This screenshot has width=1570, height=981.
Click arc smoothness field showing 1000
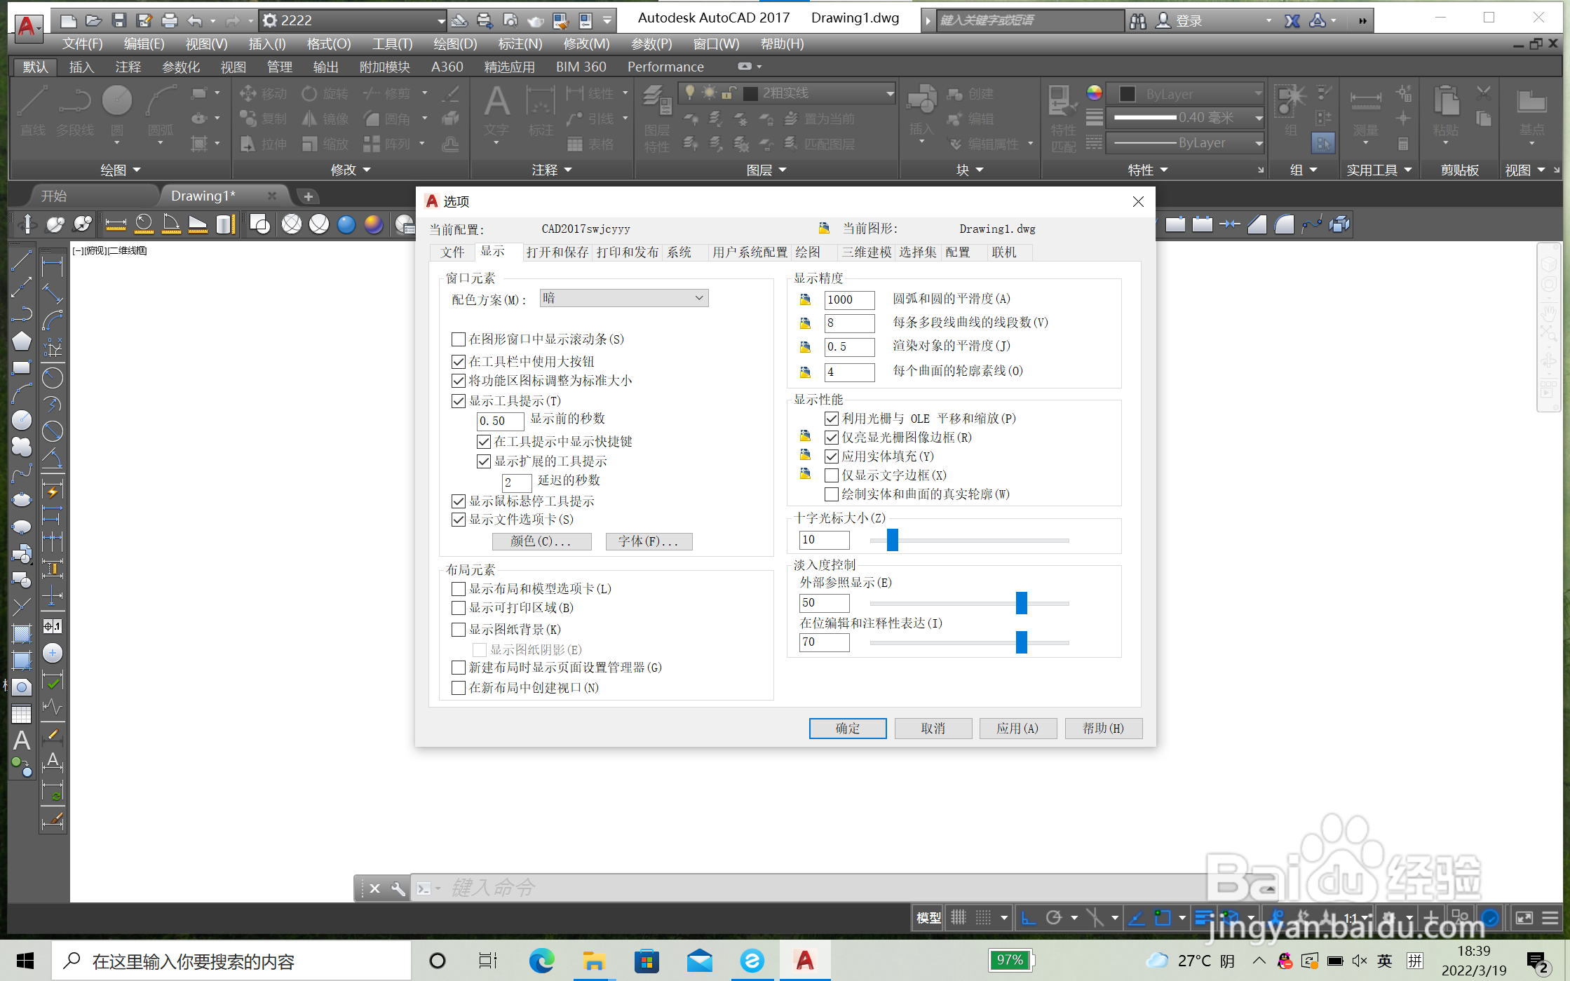[x=850, y=300]
